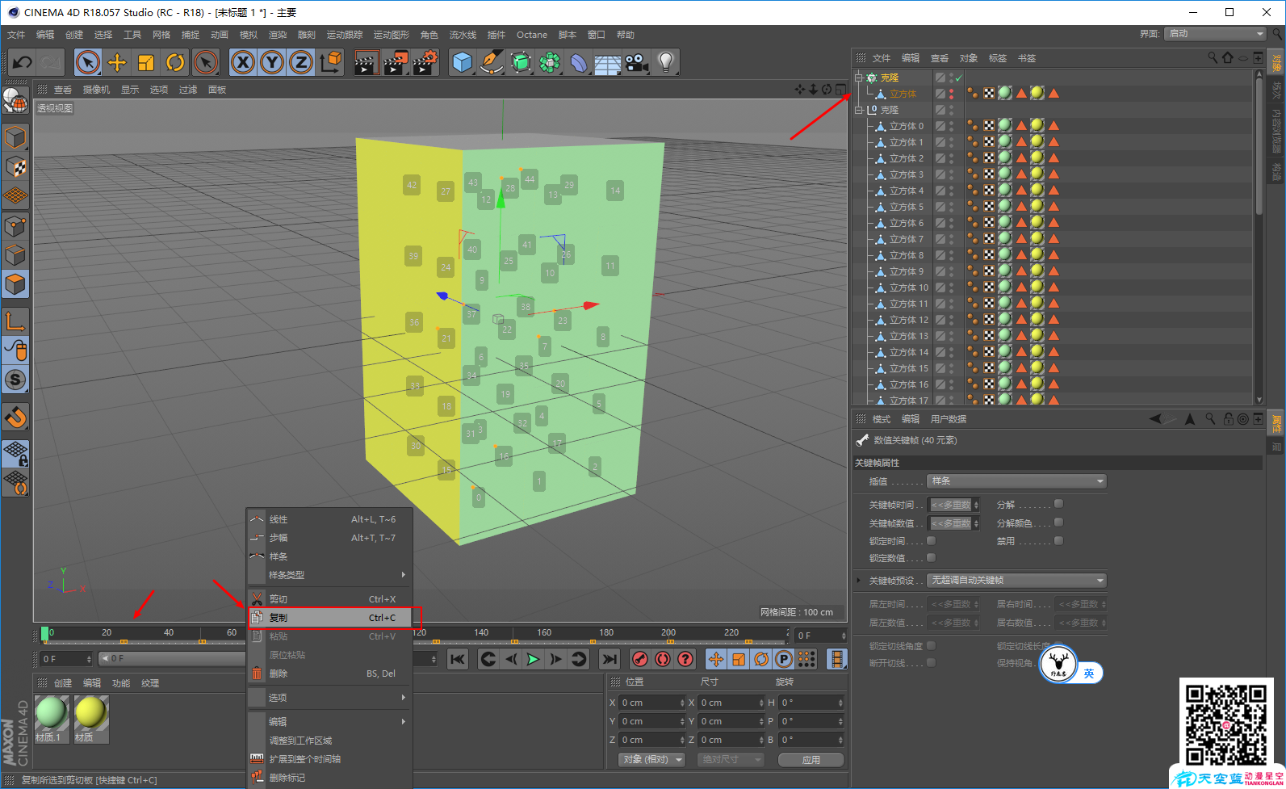Image resolution: width=1286 pixels, height=789 pixels.
Task: Play the animation forwards
Action: pyautogui.click(x=533, y=659)
